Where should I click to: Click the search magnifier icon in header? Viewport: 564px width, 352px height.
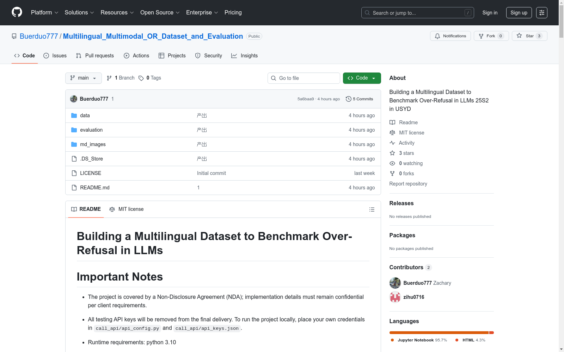[367, 13]
